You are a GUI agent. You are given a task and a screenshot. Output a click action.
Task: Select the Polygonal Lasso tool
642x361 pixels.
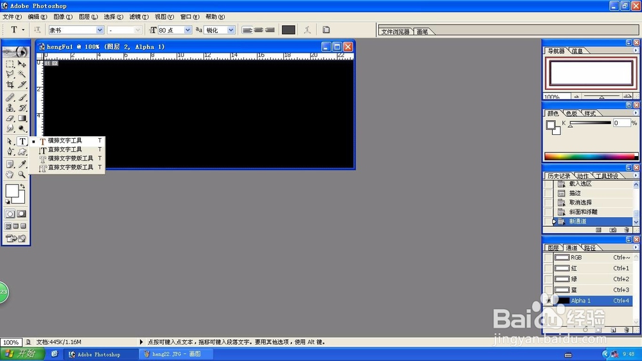[10, 74]
